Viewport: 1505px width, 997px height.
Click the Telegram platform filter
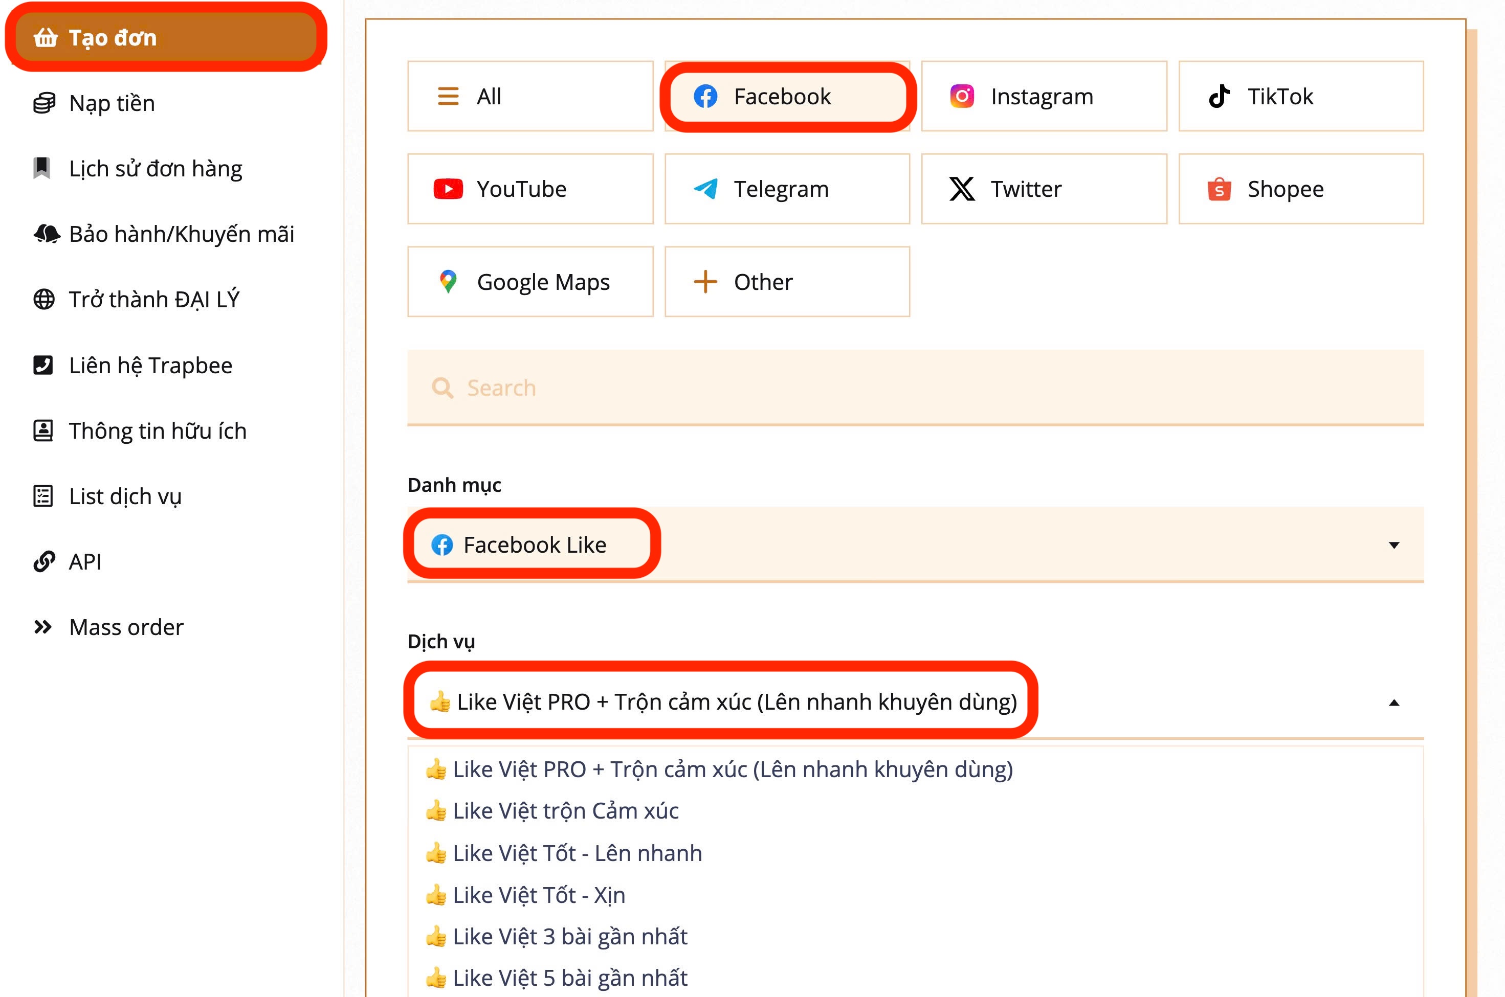click(x=787, y=189)
